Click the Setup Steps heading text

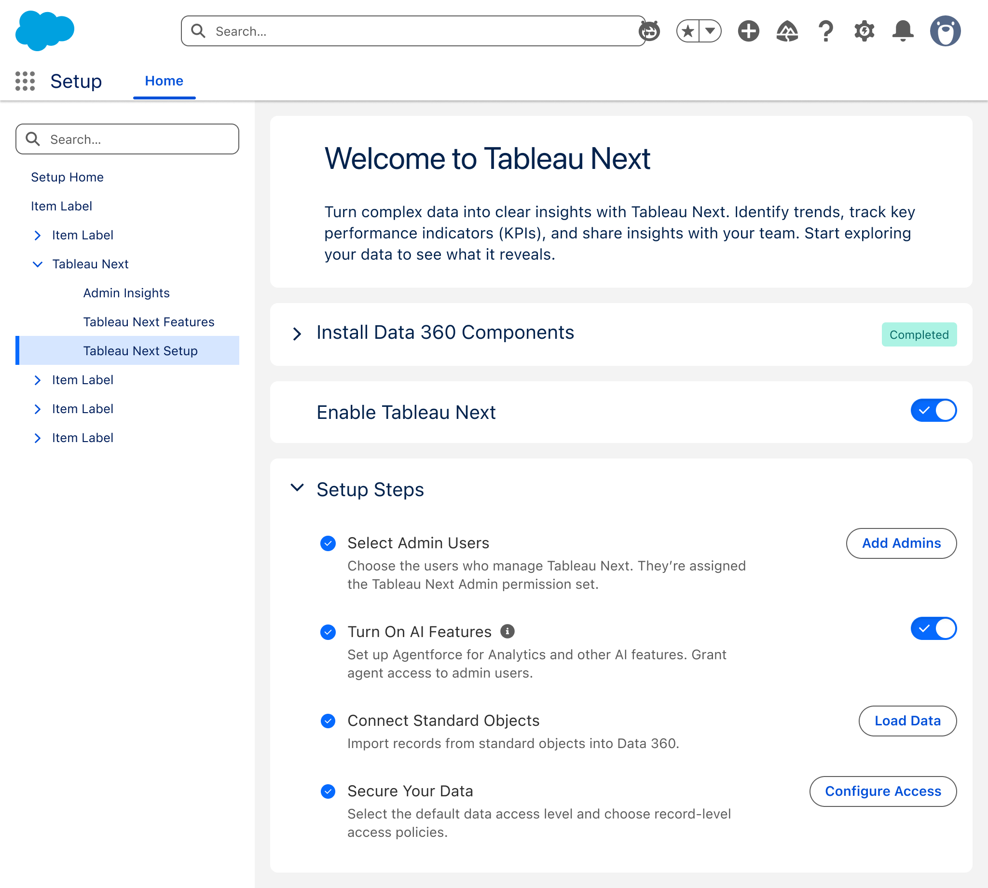(370, 489)
